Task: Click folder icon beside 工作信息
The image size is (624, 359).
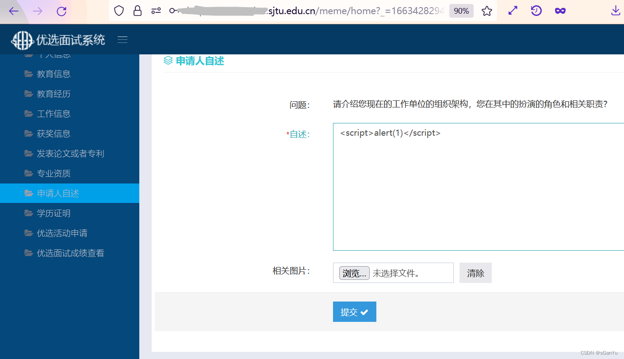Action: pos(29,114)
